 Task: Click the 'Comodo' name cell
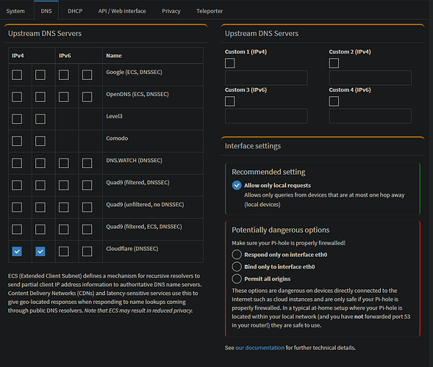click(153, 141)
